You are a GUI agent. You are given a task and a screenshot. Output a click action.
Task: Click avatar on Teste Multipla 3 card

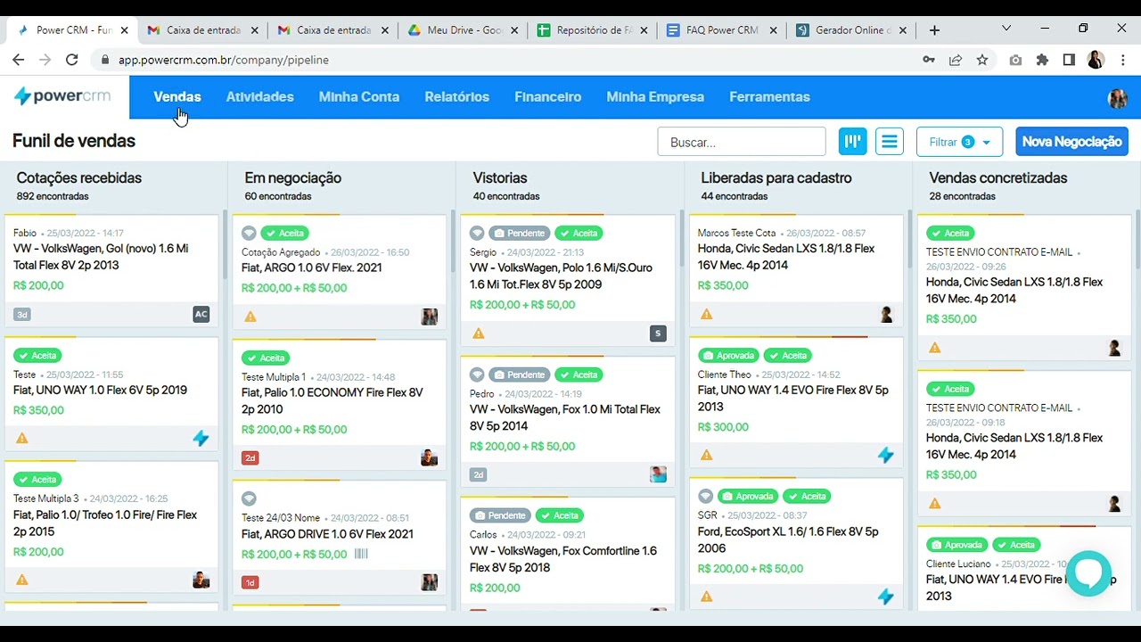pyautogui.click(x=201, y=580)
